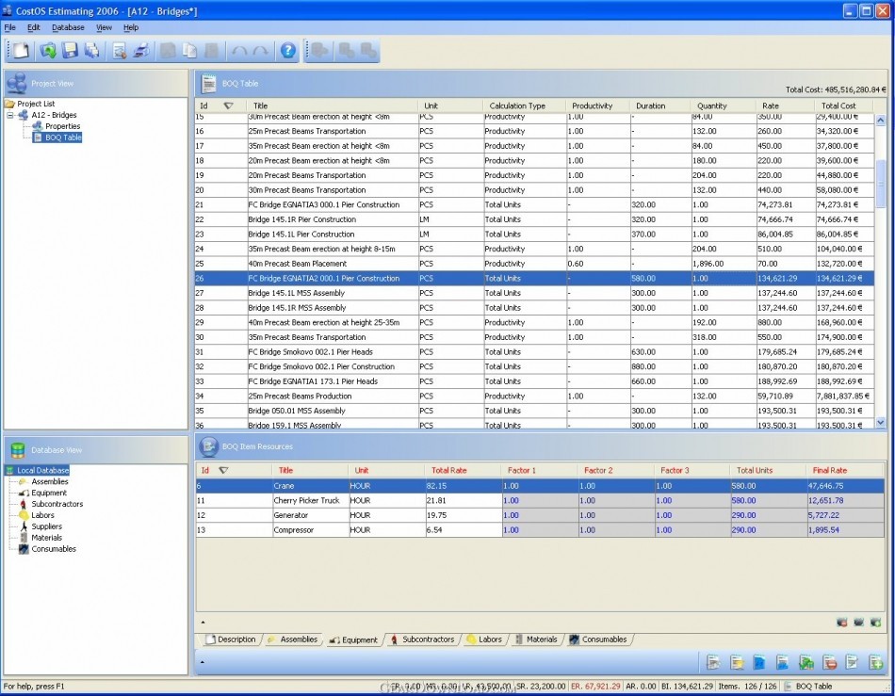Viewport: 895px width, 696px height.
Task: Click the Calculation Type column header
Action: click(x=517, y=105)
